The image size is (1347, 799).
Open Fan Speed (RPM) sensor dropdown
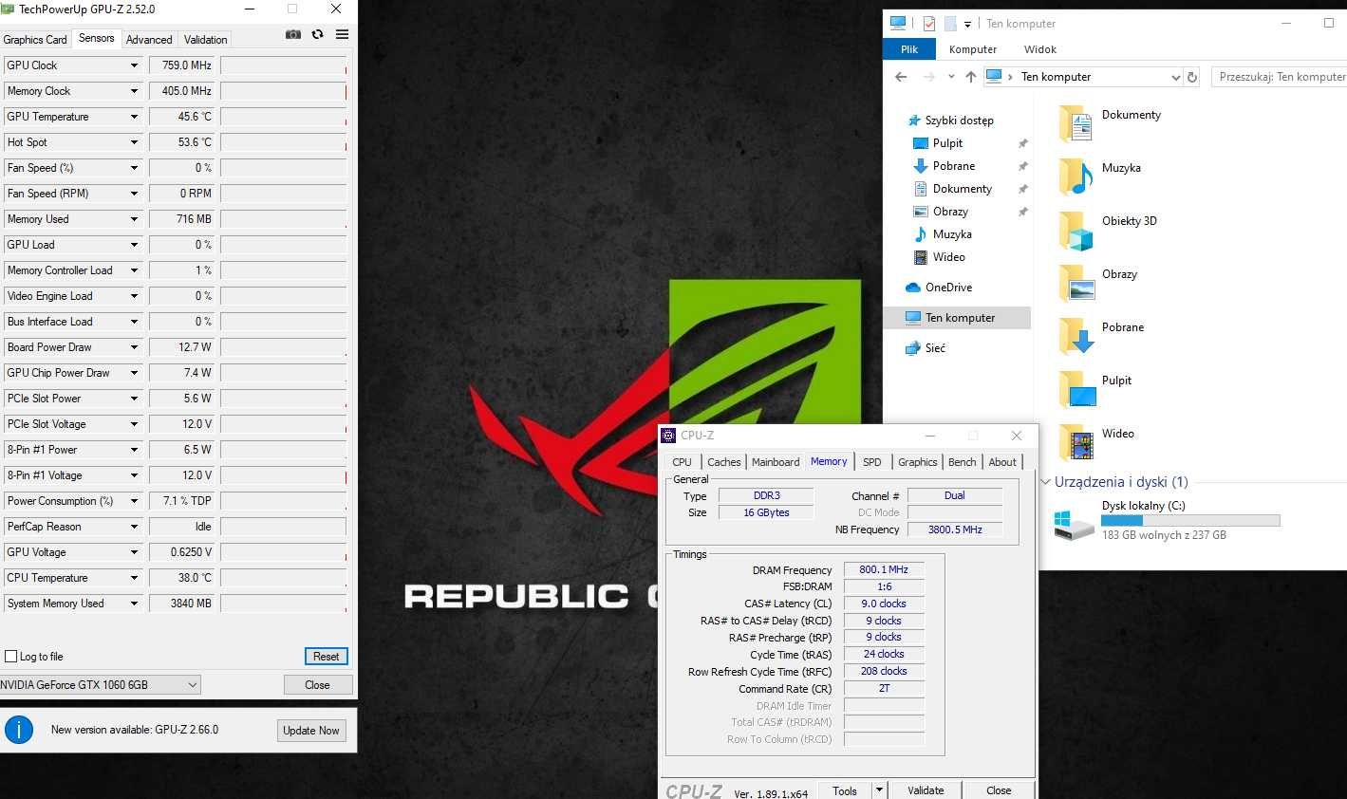coord(134,194)
